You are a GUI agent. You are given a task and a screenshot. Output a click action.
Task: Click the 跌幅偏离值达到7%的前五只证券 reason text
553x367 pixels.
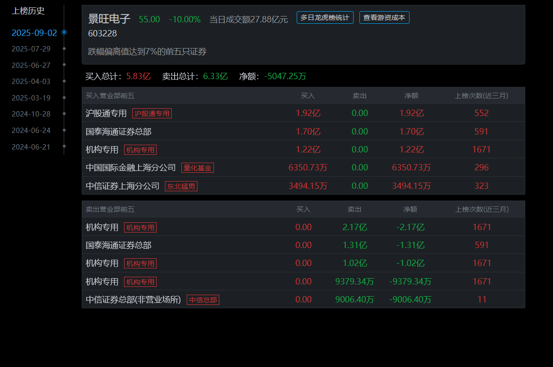tap(147, 52)
